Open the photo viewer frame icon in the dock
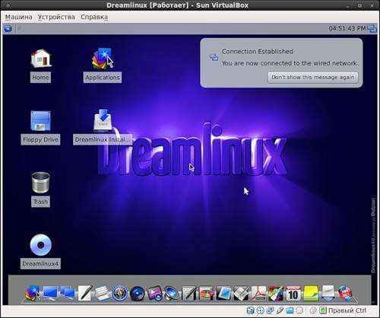The height and width of the screenshot is (318, 380). (223, 294)
